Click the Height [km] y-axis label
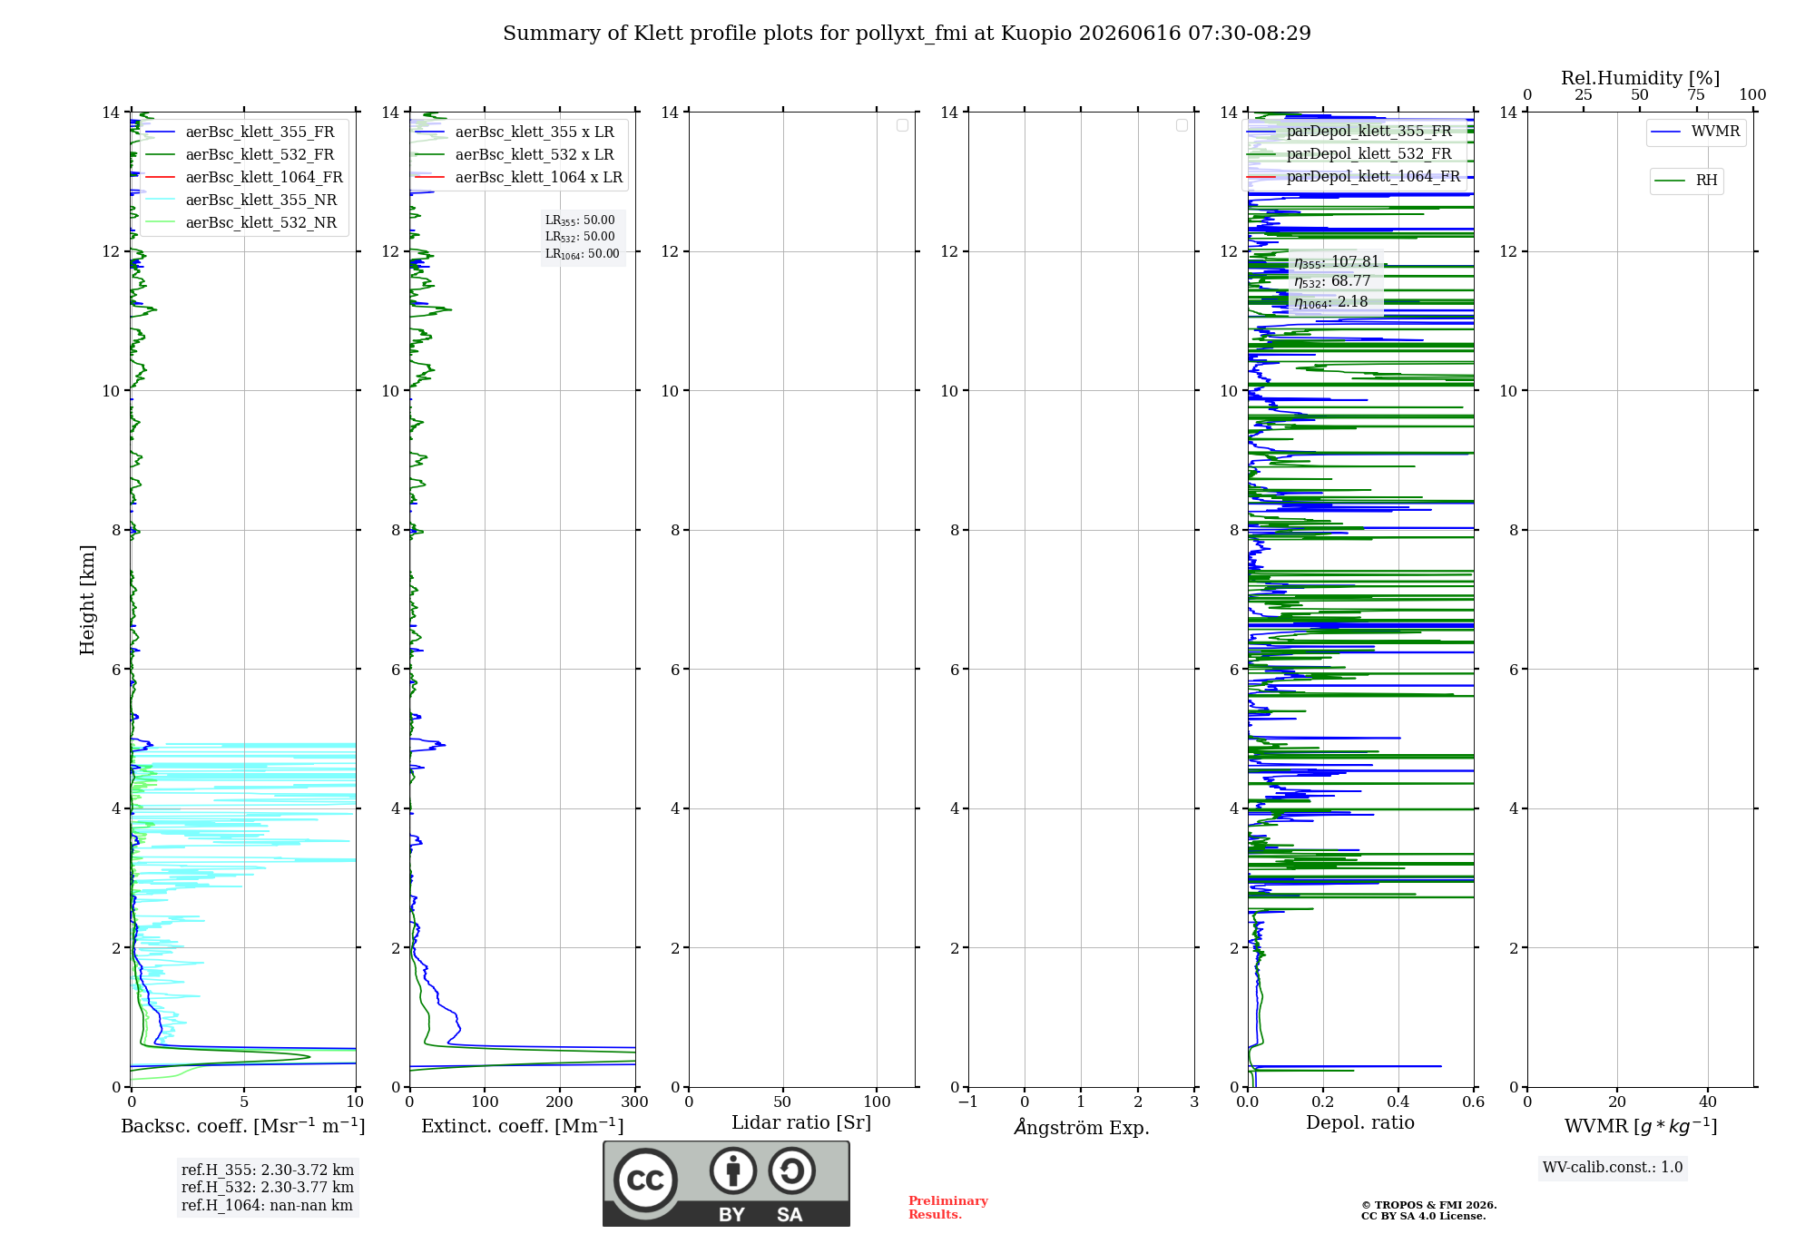This screenshot has height=1234, width=1815. coord(87,599)
